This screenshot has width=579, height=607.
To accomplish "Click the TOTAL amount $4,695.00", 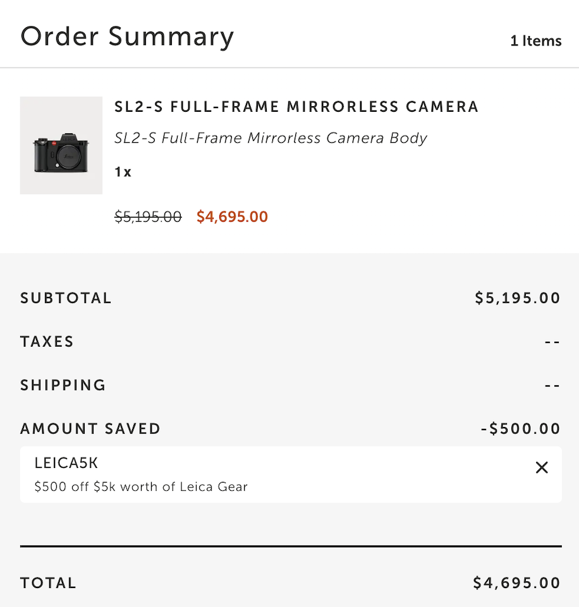I will (518, 582).
